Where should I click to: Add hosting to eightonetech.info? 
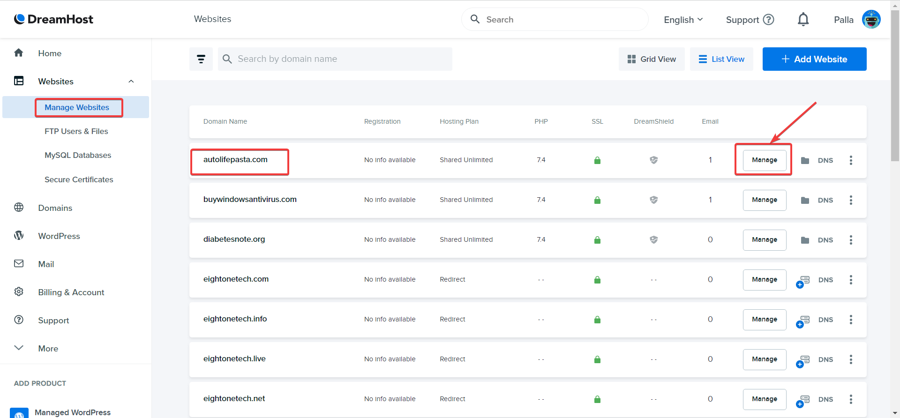[x=803, y=321]
